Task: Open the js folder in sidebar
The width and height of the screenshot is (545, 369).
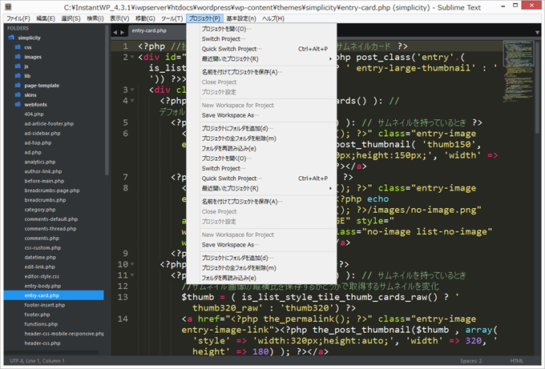Action: pyautogui.click(x=26, y=66)
